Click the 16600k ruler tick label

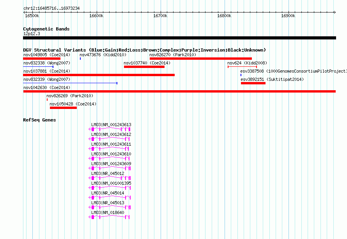click(96, 16)
